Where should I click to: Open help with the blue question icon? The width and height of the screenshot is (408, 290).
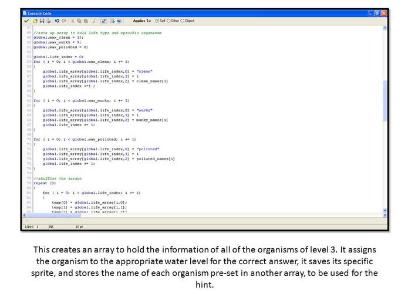tap(119, 21)
